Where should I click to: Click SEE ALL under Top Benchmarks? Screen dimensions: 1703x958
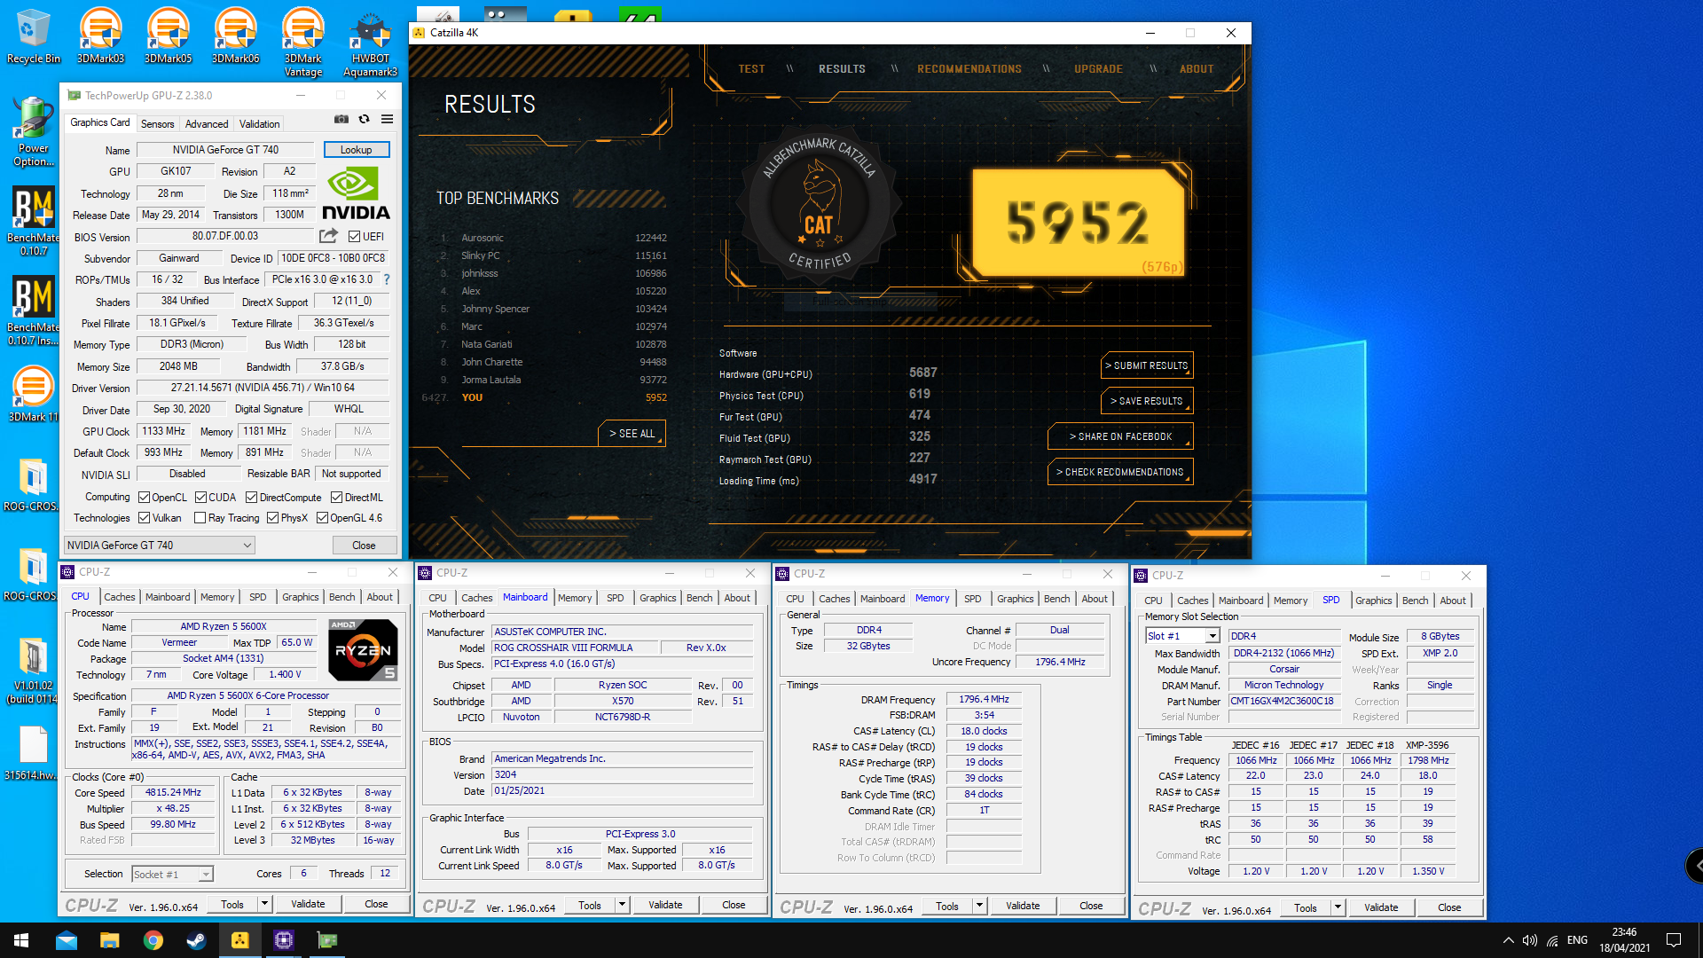coord(631,434)
